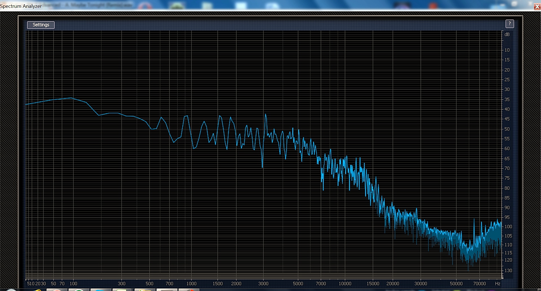Click the 100 Hz frequency axis label
The height and width of the screenshot is (291, 541).
point(73,284)
